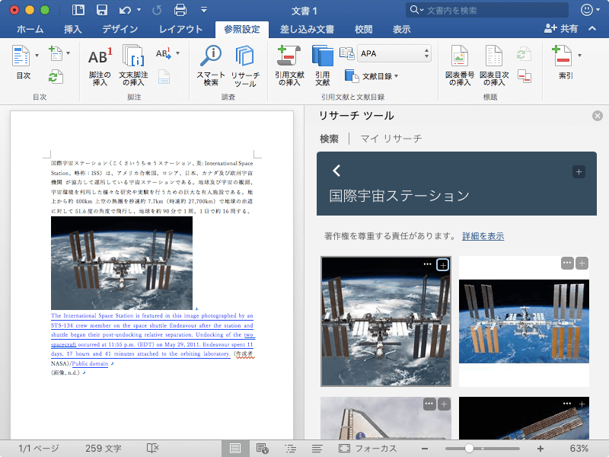Screen dimensions: 609x457
Task: Click the Researcher (リサーチツール) icon
Action: [x=245, y=66]
